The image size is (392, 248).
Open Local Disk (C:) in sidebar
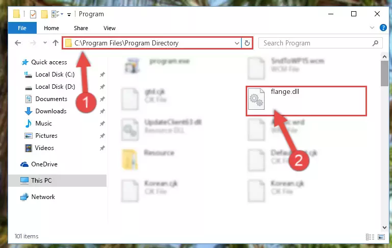tap(55, 75)
